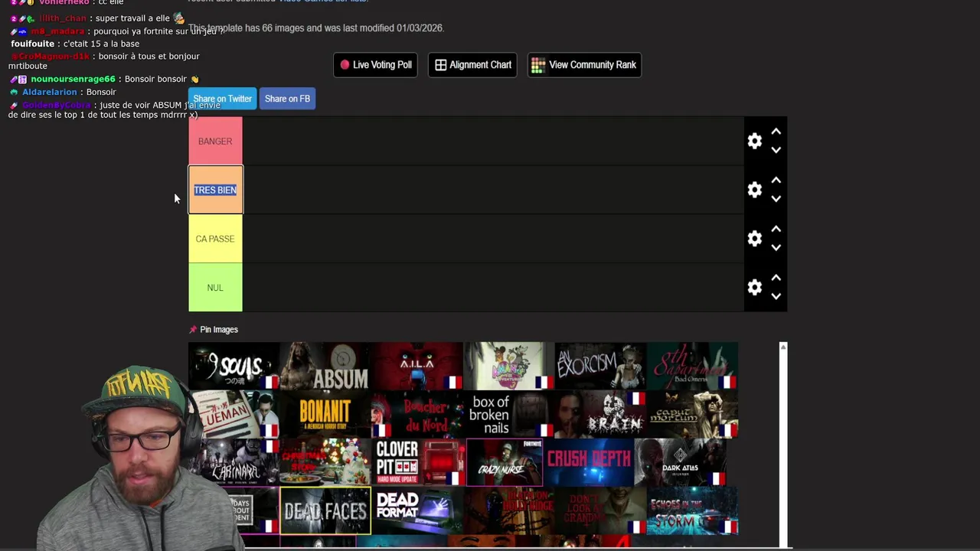Viewport: 980px width, 551px height.
Task: Start the Live Voting Poll
Action: click(x=376, y=65)
